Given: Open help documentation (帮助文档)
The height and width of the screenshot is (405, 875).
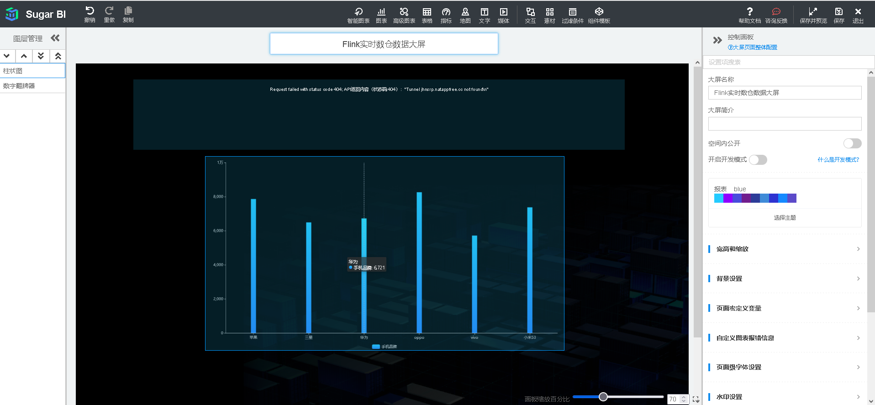Looking at the screenshot, I should [750, 15].
